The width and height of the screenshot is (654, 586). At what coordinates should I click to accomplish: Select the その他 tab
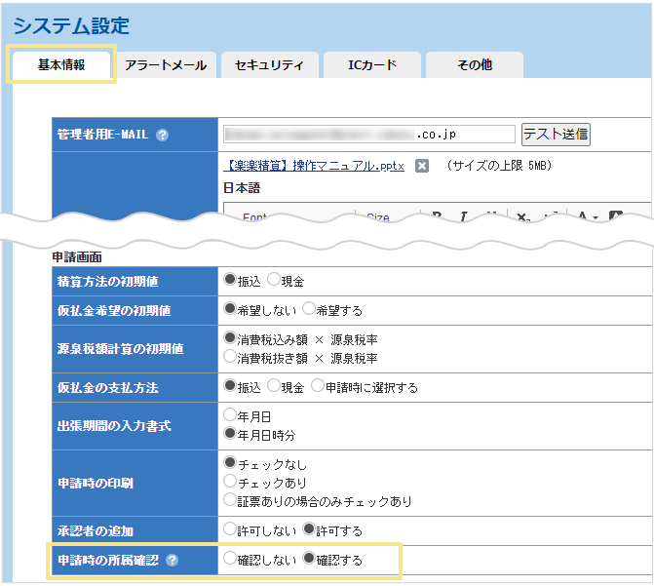475,65
